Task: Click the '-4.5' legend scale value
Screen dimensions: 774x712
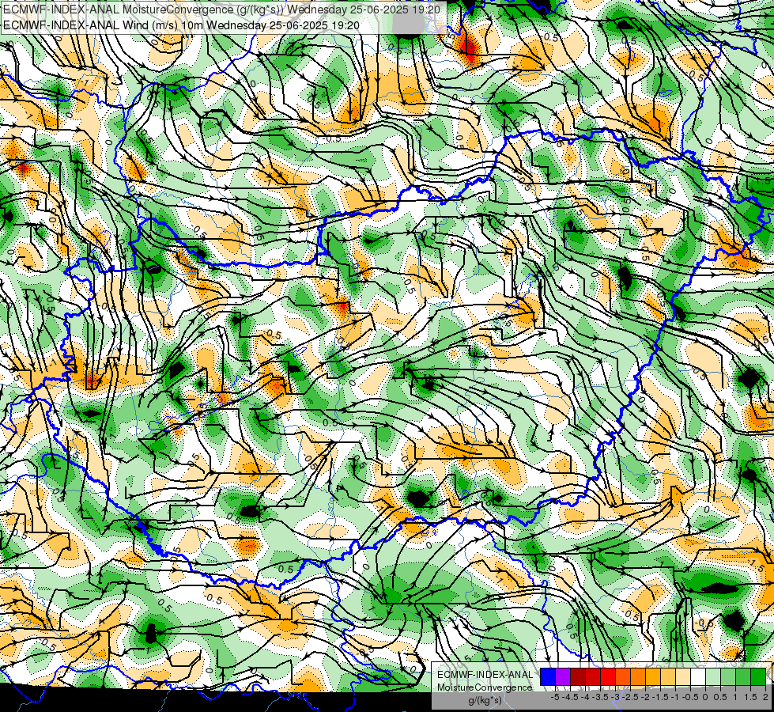Action: pos(571,697)
